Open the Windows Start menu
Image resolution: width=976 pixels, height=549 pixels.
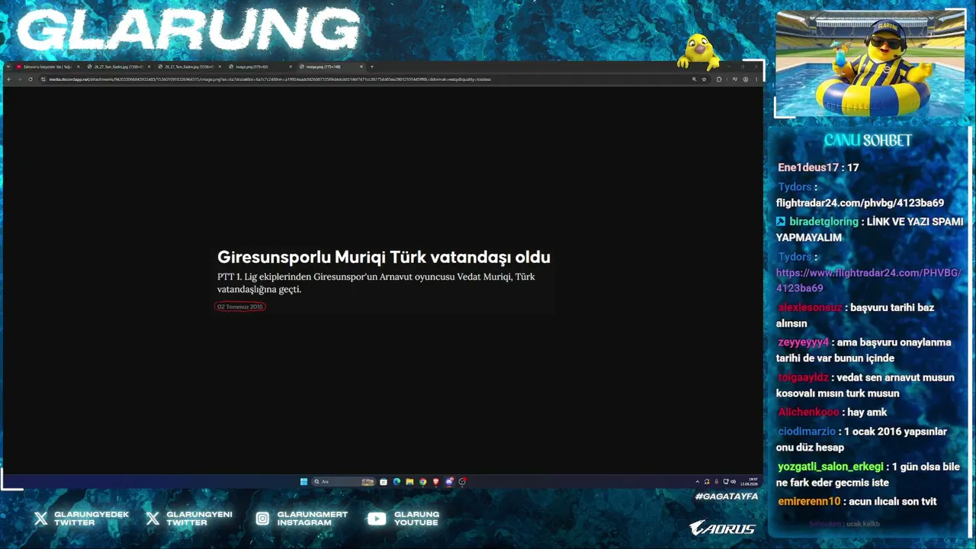[303, 482]
